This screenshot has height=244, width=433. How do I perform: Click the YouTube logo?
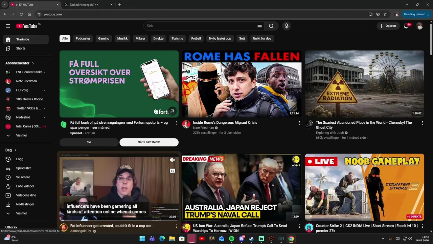27,26
